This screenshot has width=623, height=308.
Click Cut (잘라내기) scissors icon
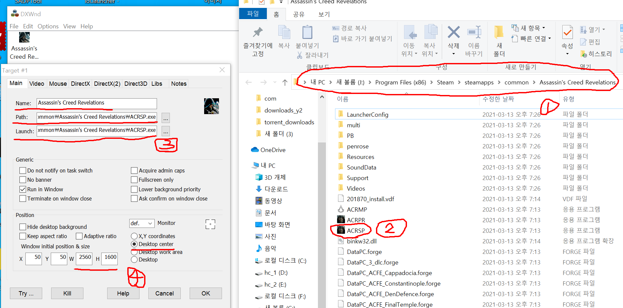[299, 55]
